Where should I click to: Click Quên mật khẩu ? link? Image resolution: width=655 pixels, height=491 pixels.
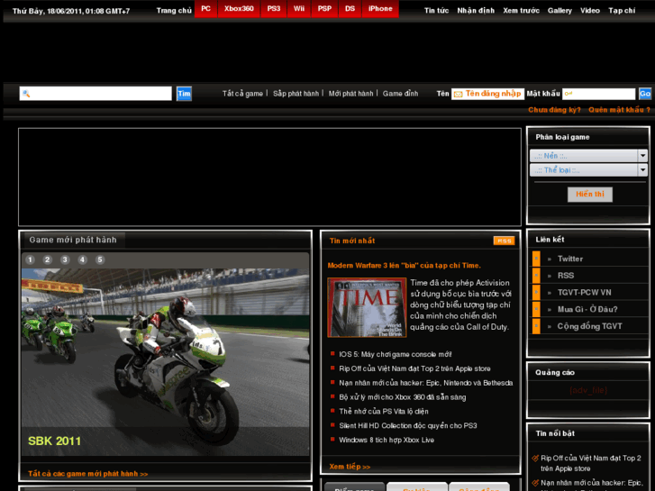click(x=620, y=110)
